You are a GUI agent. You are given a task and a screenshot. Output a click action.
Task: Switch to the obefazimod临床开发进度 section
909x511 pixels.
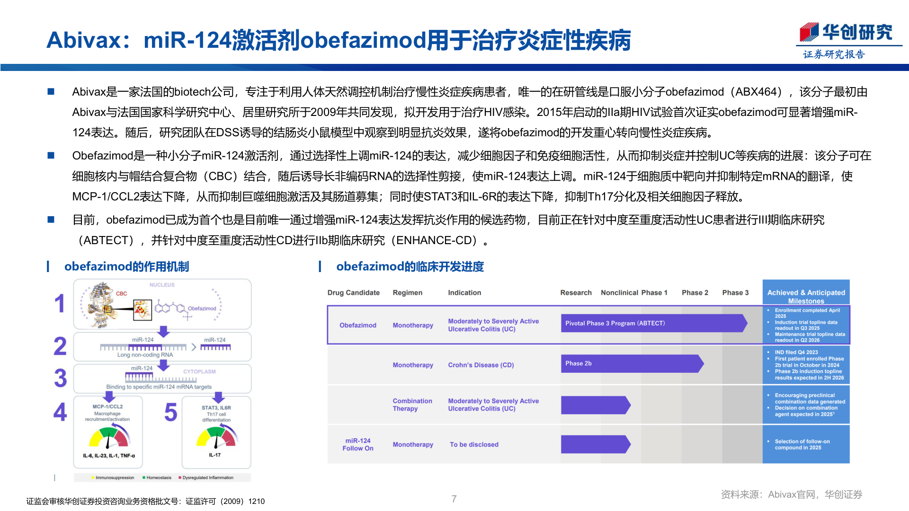coord(410,266)
